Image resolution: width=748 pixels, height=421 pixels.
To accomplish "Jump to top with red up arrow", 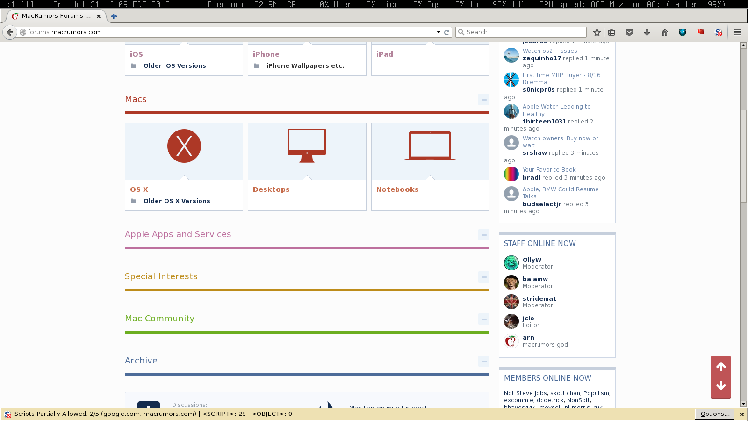I will pos(721,367).
